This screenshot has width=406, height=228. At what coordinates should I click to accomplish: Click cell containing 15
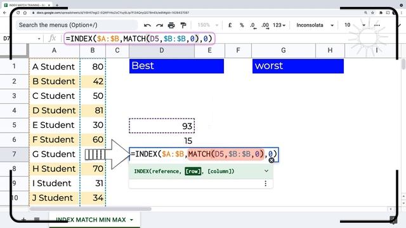coord(162,141)
